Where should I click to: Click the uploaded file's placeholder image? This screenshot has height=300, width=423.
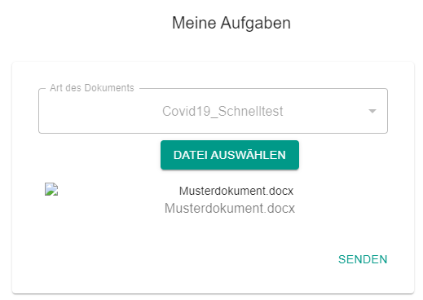(x=51, y=189)
